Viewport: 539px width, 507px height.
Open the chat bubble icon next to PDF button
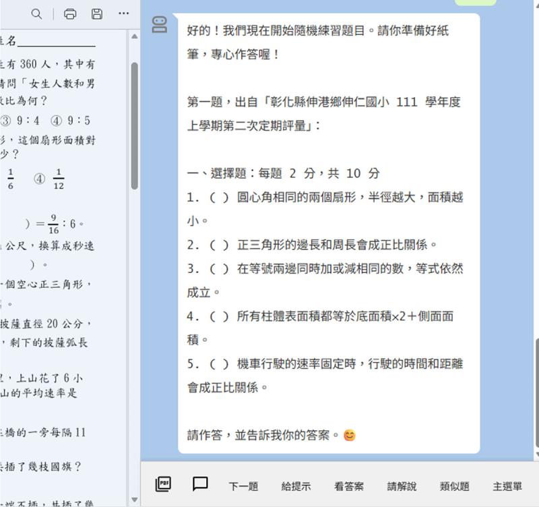[199, 484]
